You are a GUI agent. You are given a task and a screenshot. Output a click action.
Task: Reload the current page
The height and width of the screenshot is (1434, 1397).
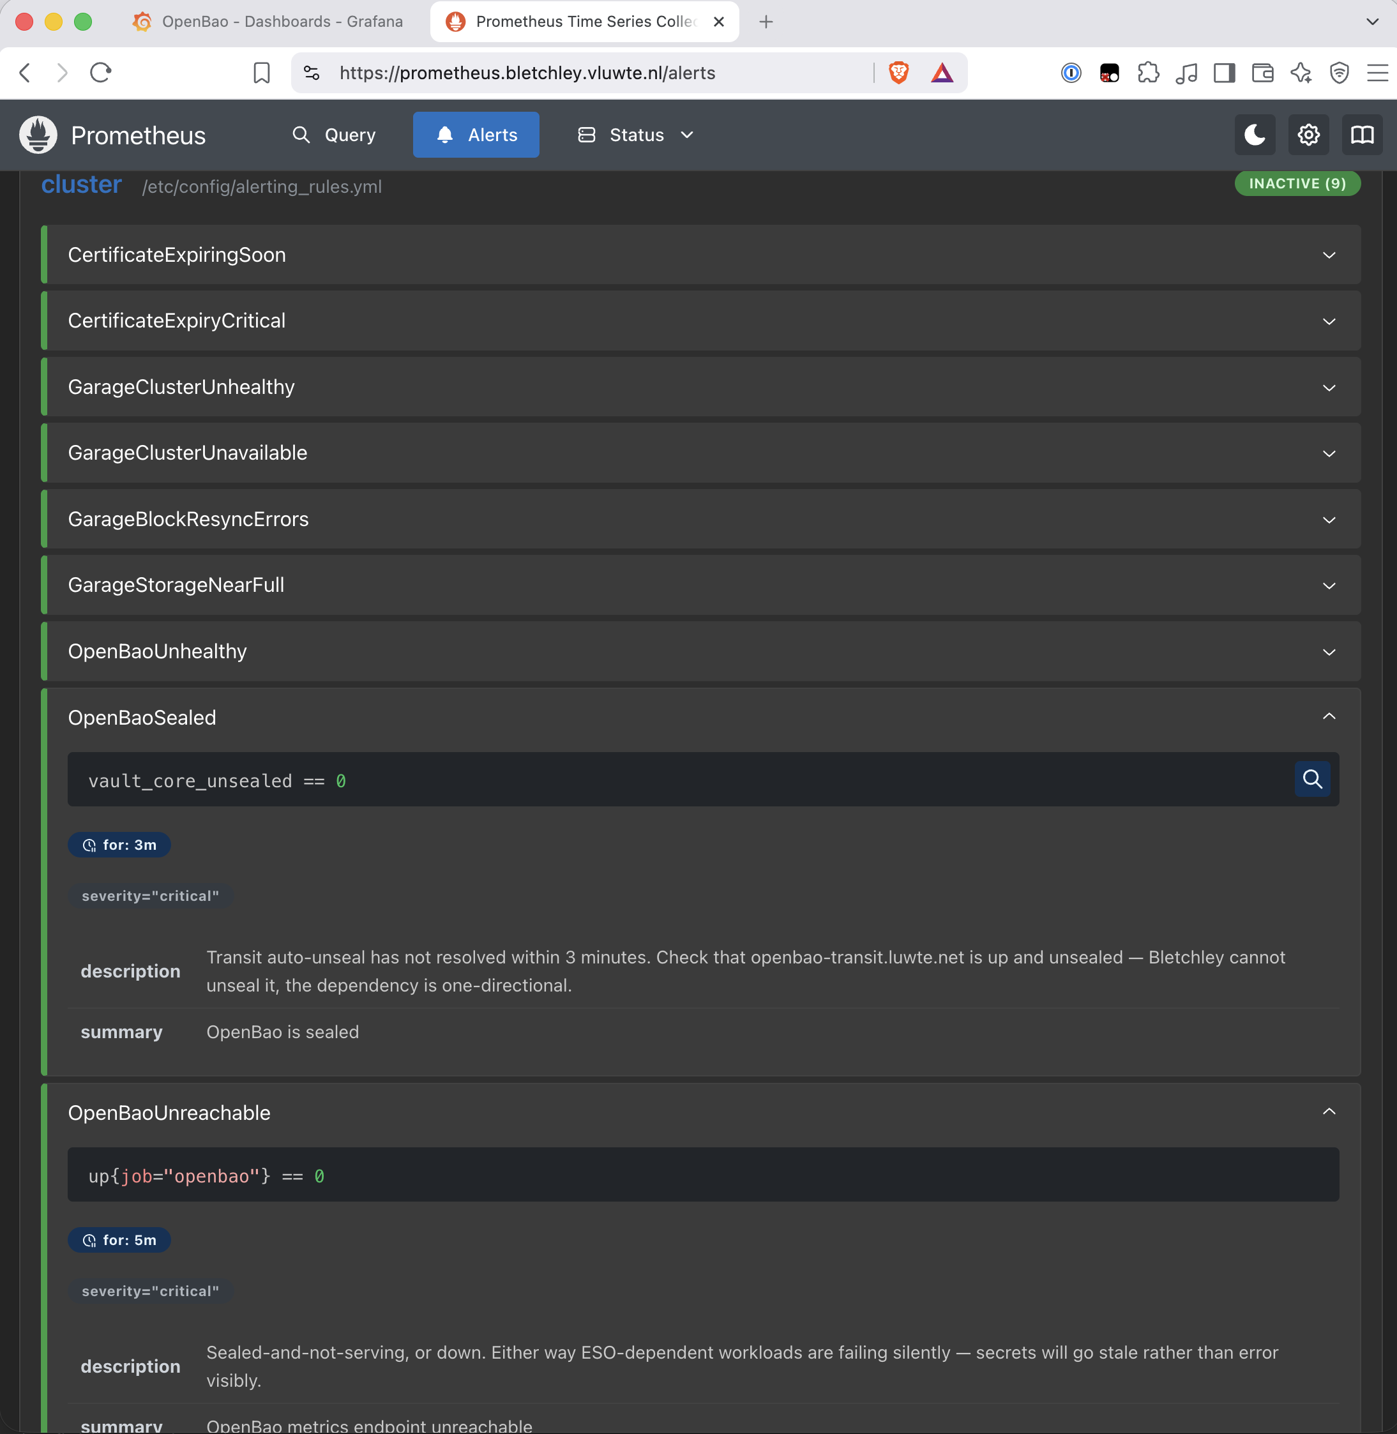click(100, 73)
